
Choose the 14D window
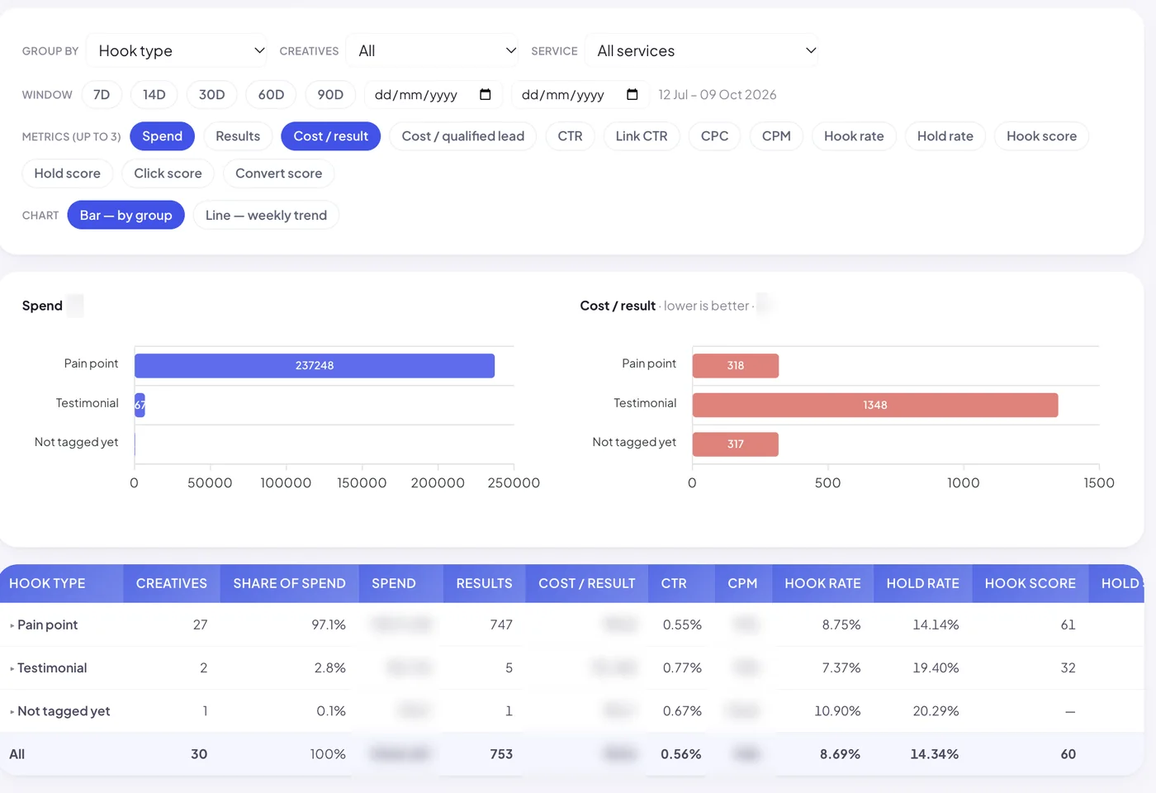154,95
